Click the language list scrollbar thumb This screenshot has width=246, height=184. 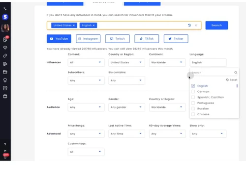pos(237,86)
